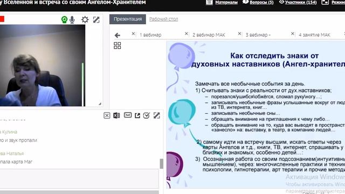Screen dimensions: 345x194
Task: Expand chat panel diagonal arrows icon
Action: (157, 115)
